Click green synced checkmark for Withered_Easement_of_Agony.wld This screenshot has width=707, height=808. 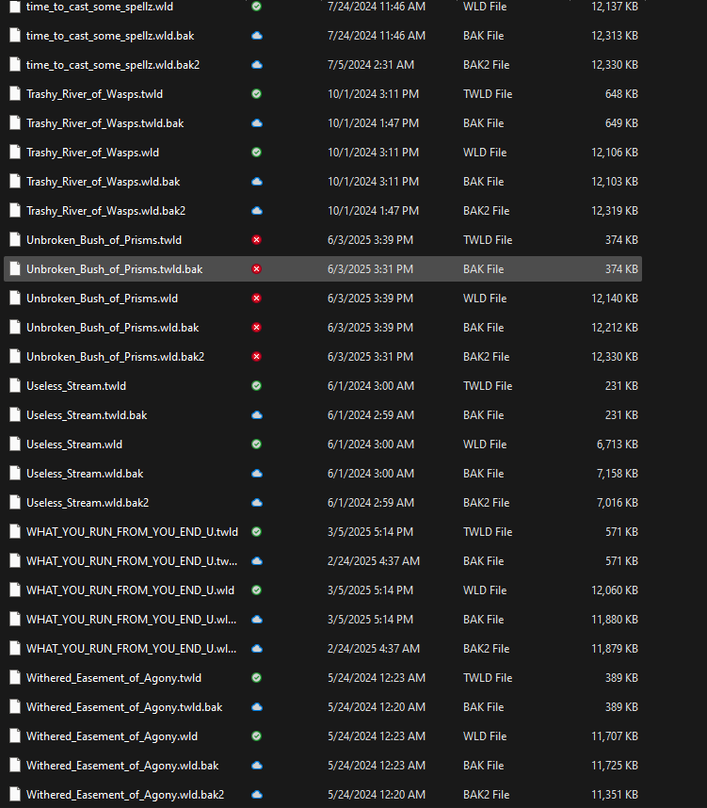pyautogui.click(x=257, y=736)
